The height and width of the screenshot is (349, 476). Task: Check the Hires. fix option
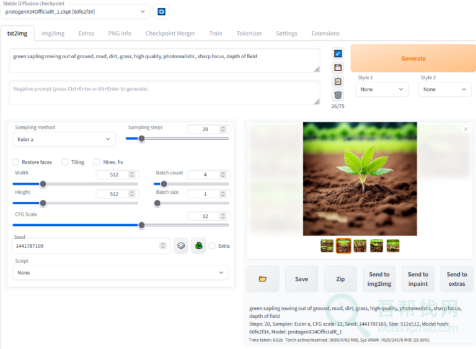coord(97,162)
